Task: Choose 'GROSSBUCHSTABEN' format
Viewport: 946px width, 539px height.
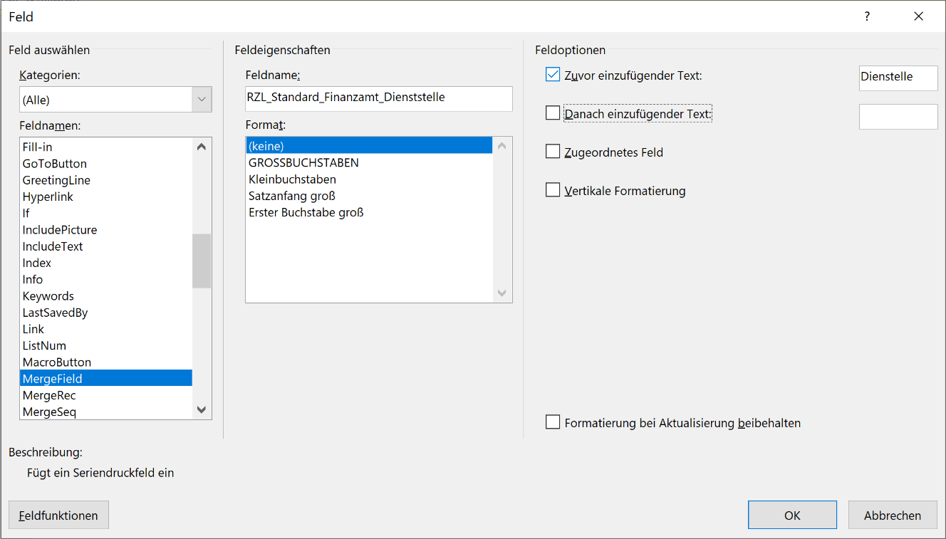Action: coord(303,161)
